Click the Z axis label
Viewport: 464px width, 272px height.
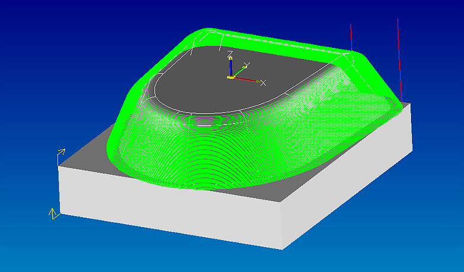click(230, 53)
